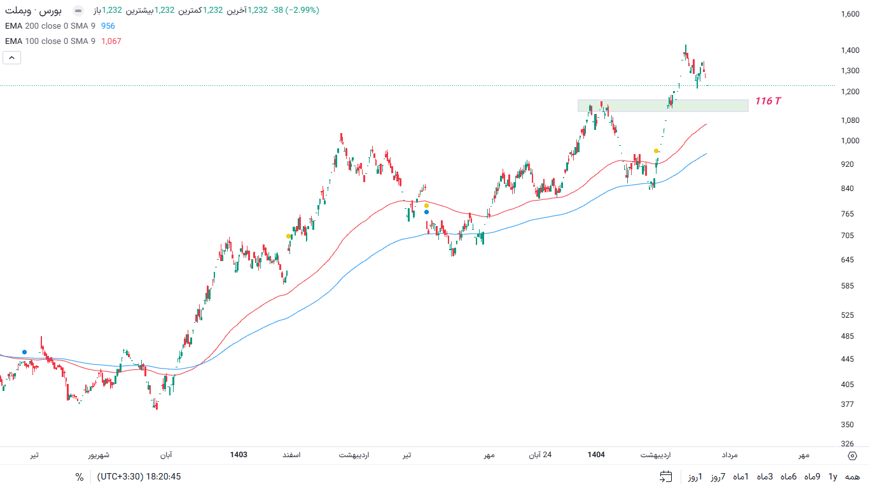Click the rightmost مهر label on time axis
The width and height of the screenshot is (869, 489).
(x=804, y=455)
